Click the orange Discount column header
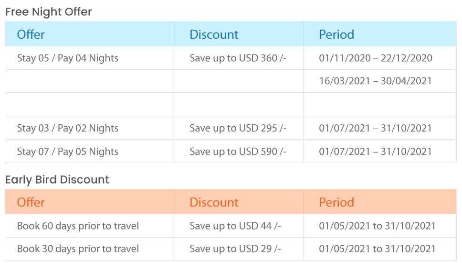This screenshot has height=263, width=462. (214, 202)
